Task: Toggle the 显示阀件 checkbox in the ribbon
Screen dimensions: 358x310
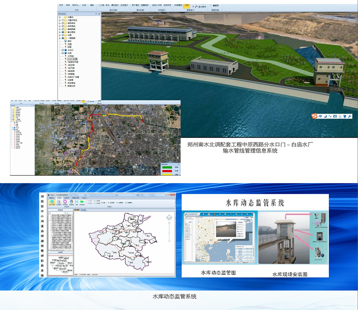Action: pyautogui.click(x=194, y=6)
